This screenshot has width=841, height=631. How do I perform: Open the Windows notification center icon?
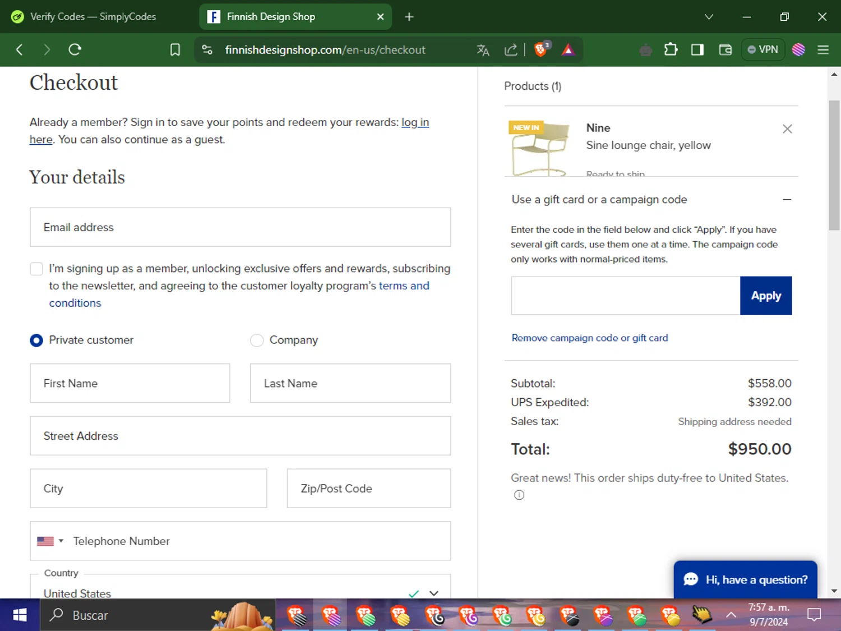coord(814,615)
